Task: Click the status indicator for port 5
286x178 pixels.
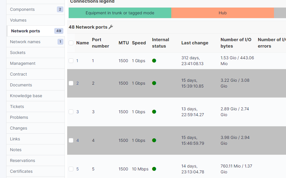Action: coord(154,169)
